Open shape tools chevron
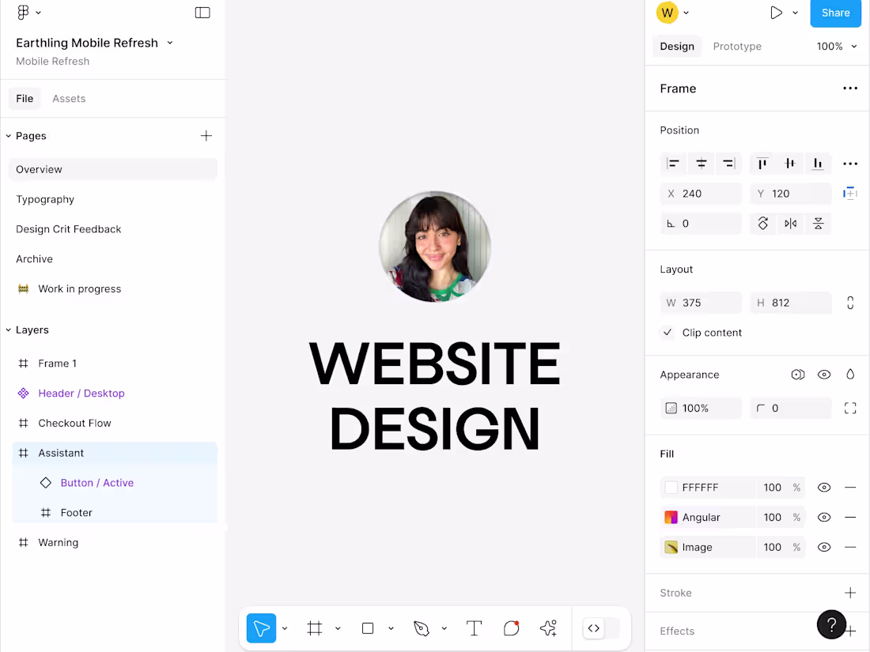 391,628
